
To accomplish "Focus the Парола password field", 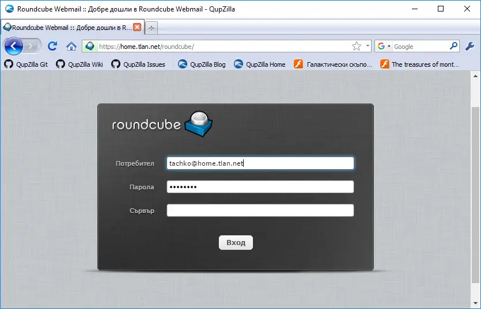I will click(x=260, y=186).
